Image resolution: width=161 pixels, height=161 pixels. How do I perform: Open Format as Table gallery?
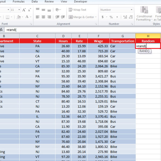158,14
